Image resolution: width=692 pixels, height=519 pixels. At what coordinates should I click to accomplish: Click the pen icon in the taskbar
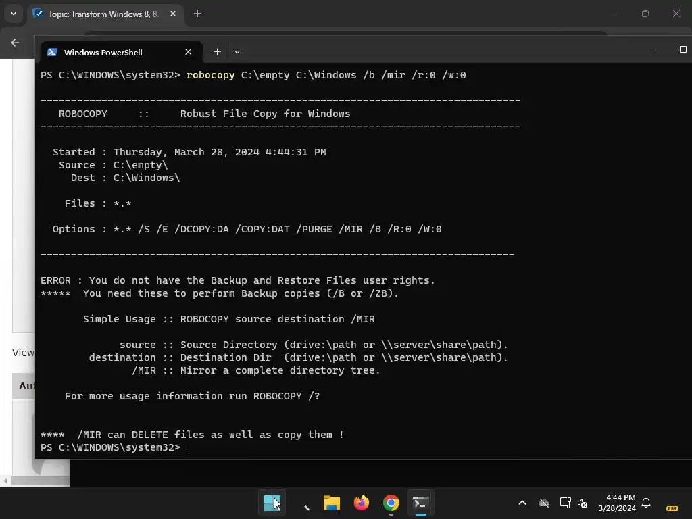(307, 508)
